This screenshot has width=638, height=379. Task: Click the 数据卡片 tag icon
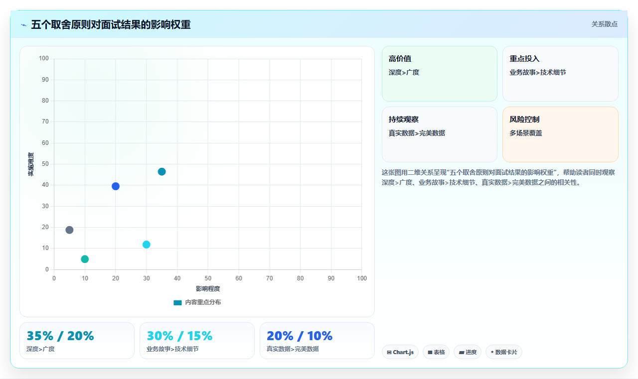click(x=492, y=352)
